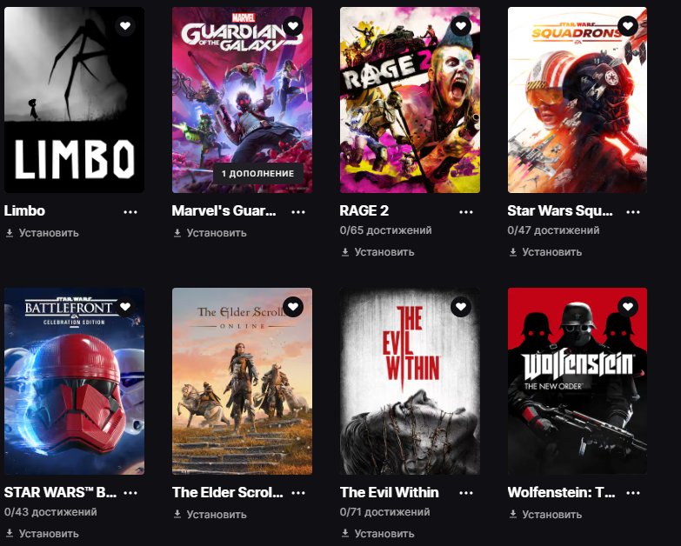Open options menu for Star Wars Squadrons
Screen dimensions: 681x546
(x=633, y=212)
